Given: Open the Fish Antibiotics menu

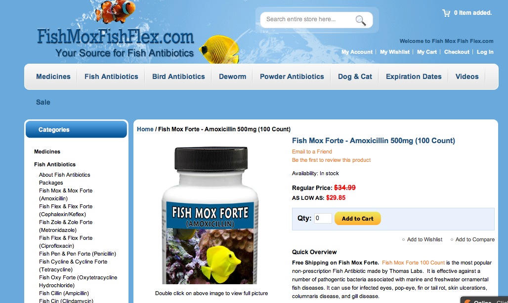Looking at the screenshot, I should (111, 76).
